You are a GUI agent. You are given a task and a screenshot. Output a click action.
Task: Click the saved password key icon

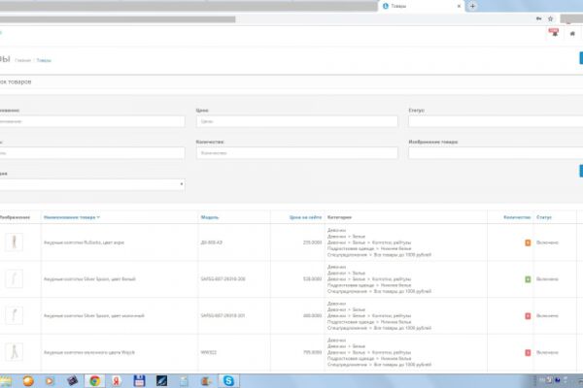coord(538,18)
